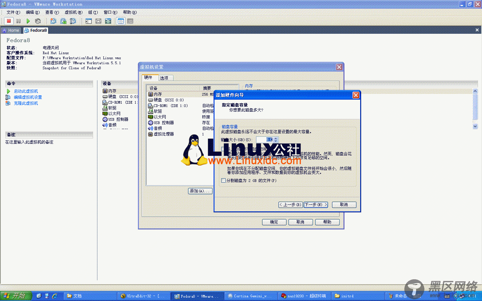Open the snapshot manager toolbar icon

point(73,21)
